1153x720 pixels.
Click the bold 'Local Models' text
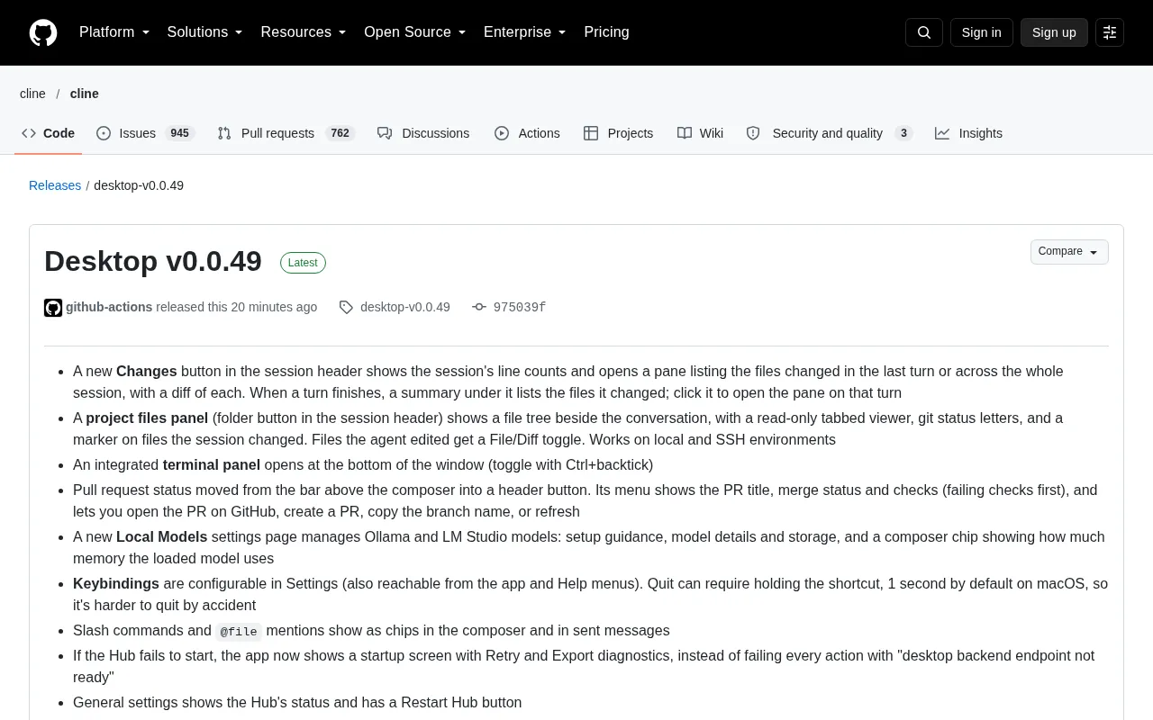pyautogui.click(x=162, y=537)
